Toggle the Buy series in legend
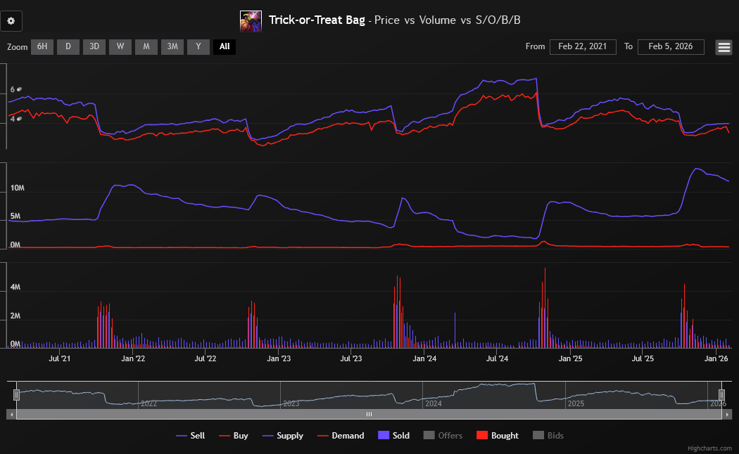 (x=234, y=436)
